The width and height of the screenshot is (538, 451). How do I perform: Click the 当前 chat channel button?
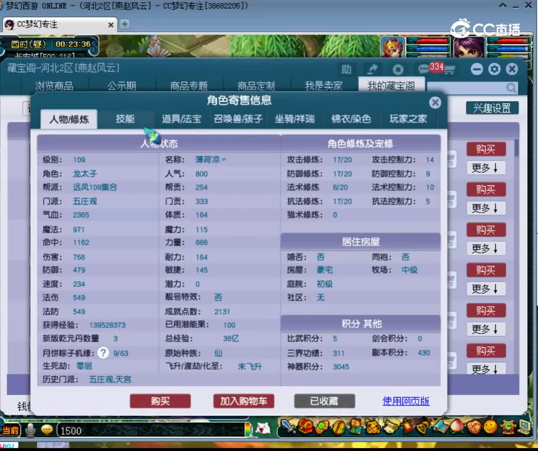tap(11, 430)
